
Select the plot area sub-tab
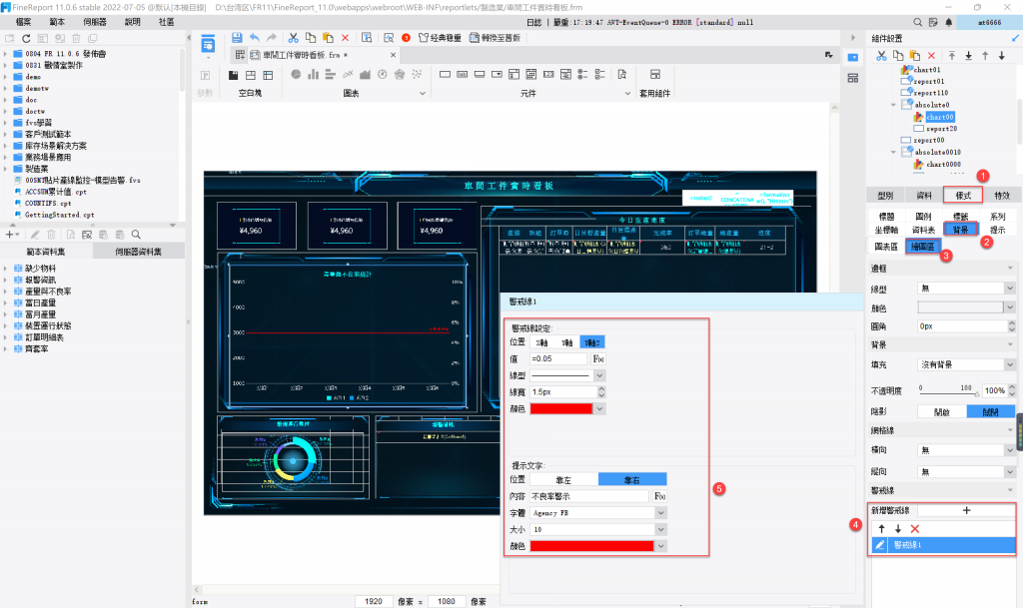click(x=923, y=247)
